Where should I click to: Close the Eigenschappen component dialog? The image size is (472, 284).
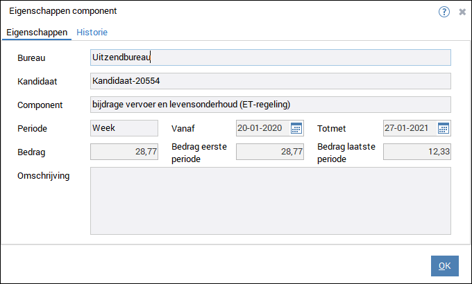[462, 12]
